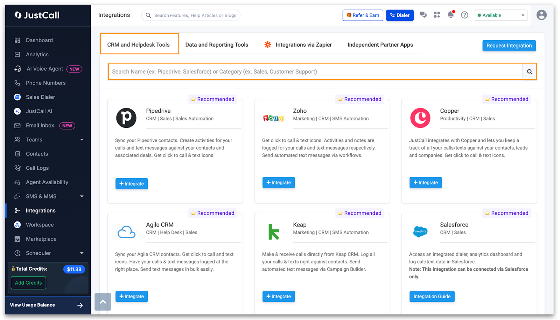The image size is (560, 320).
Task: Open Marketplace store icon
Action: pyautogui.click(x=17, y=239)
